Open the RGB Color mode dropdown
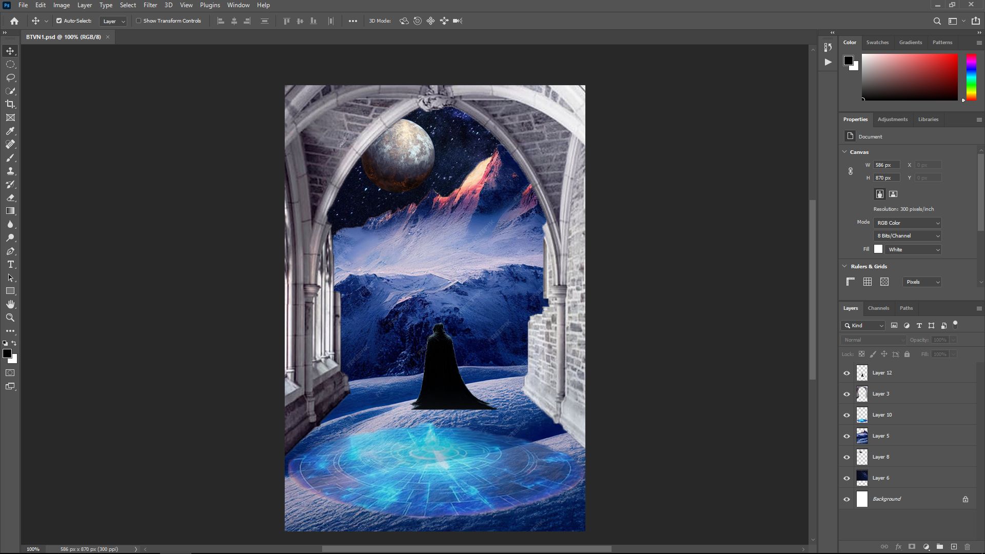The image size is (985, 554). (x=908, y=223)
